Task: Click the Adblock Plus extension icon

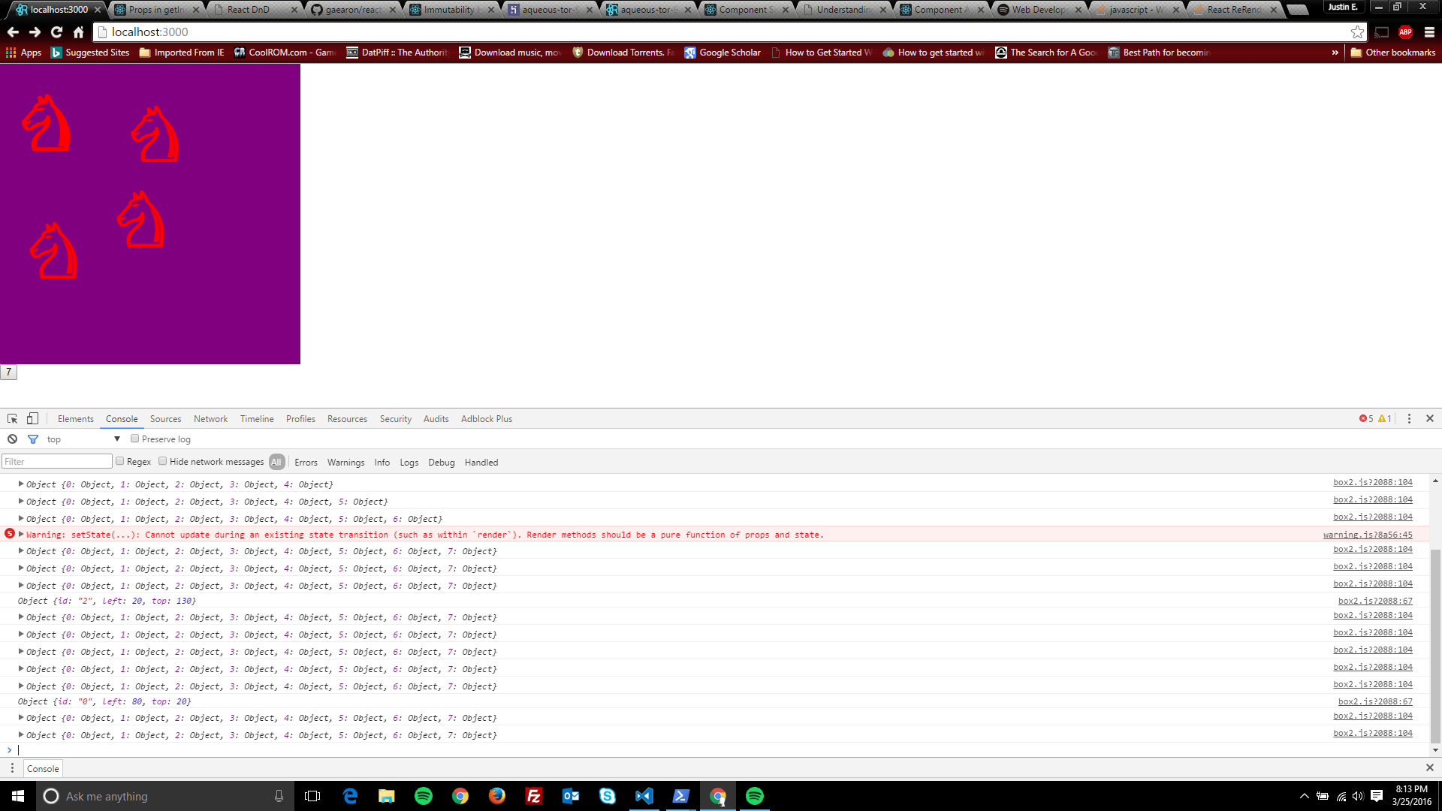Action: (1405, 32)
